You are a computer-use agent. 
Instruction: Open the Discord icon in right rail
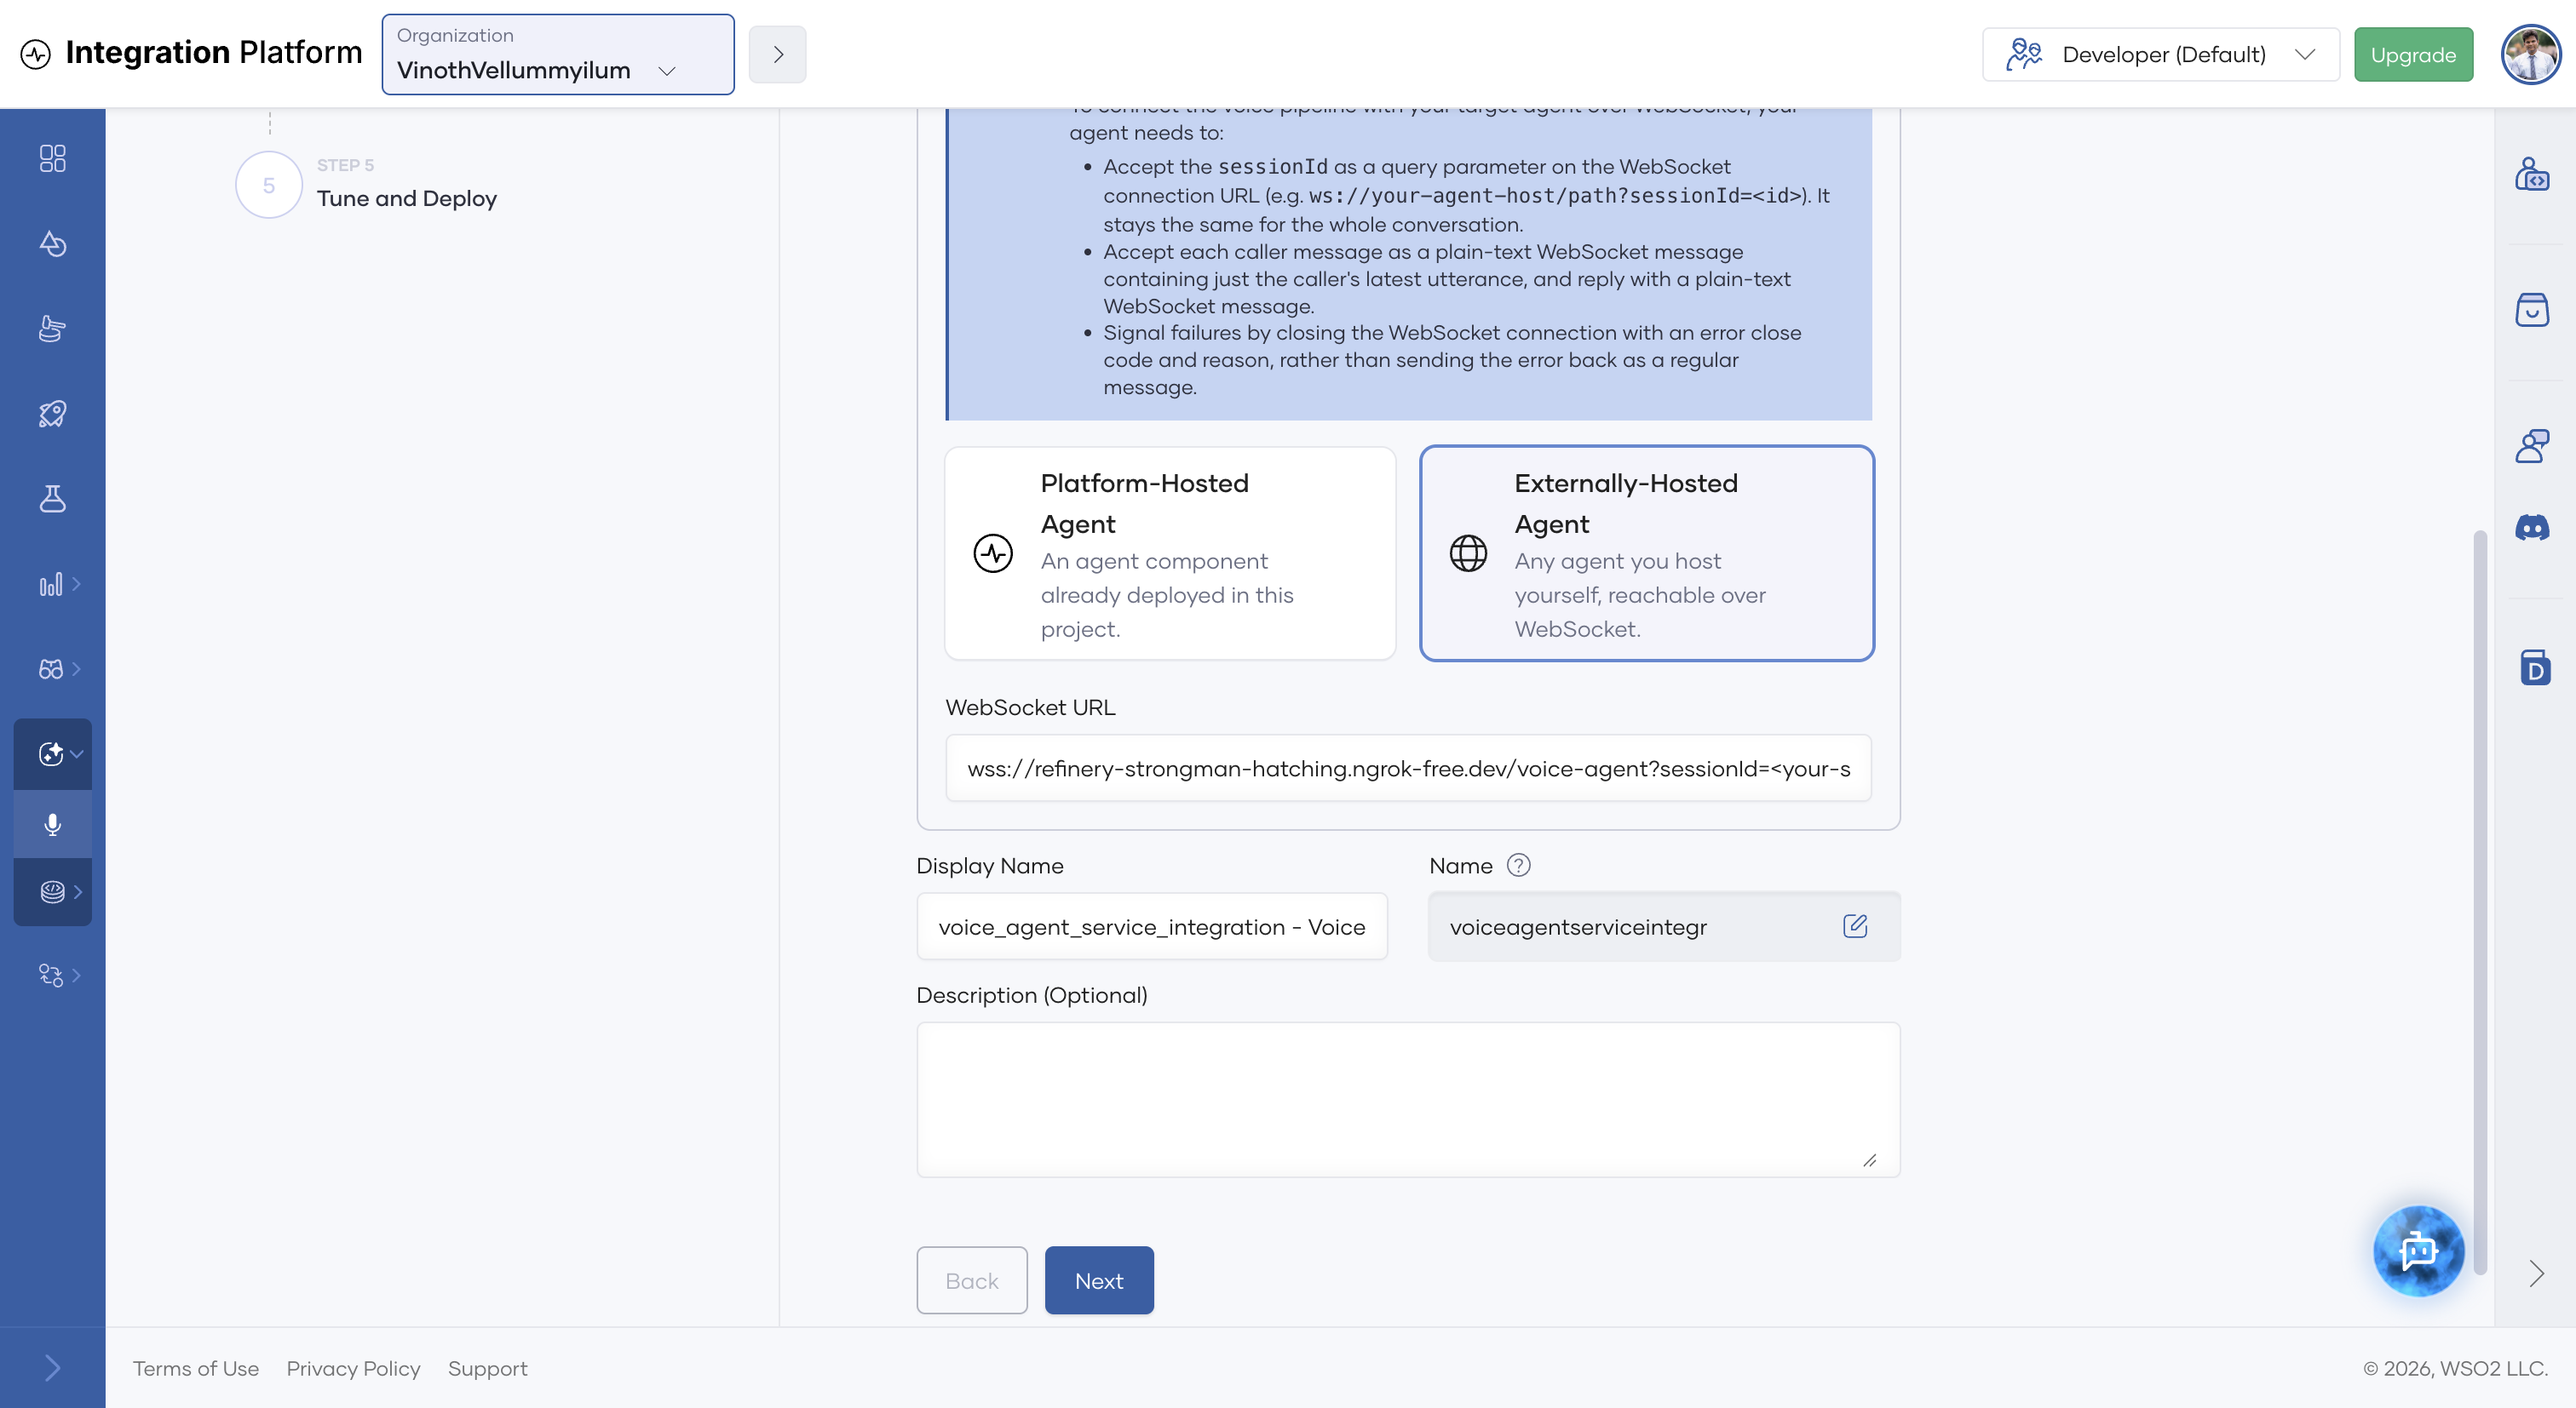pyautogui.click(x=2532, y=528)
